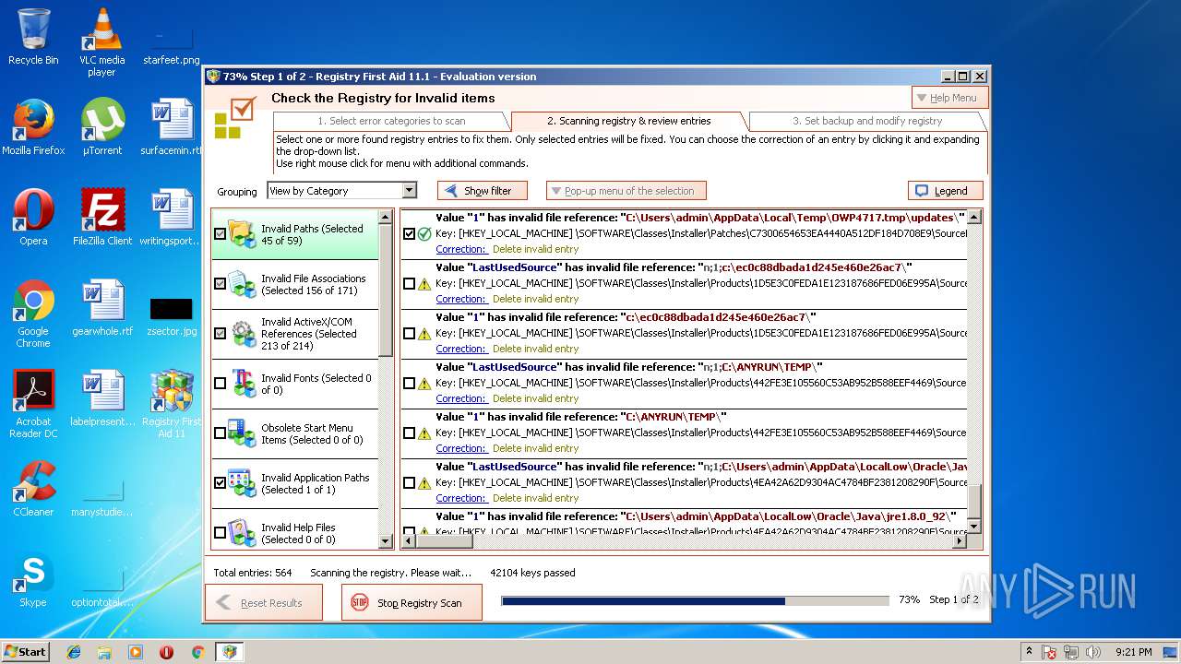The width and height of the screenshot is (1181, 664).
Task: Open VLC media player desktop shortcut
Action: [x=101, y=41]
